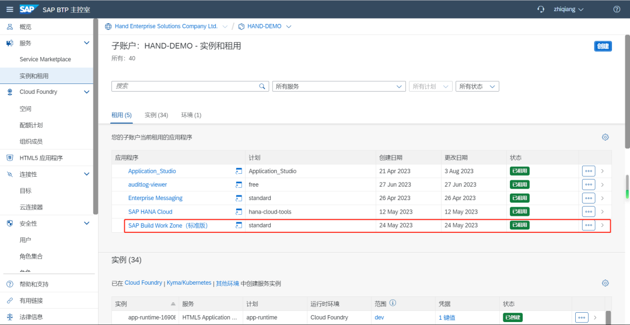Open actions menu for auditlog-viewer row
The image size is (630, 325).
(588, 185)
